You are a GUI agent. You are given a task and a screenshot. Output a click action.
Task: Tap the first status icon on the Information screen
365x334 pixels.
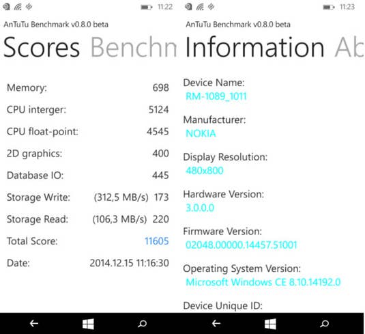188,7
